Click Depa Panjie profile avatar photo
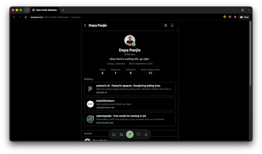This screenshot has width=262, height=154. (130, 40)
